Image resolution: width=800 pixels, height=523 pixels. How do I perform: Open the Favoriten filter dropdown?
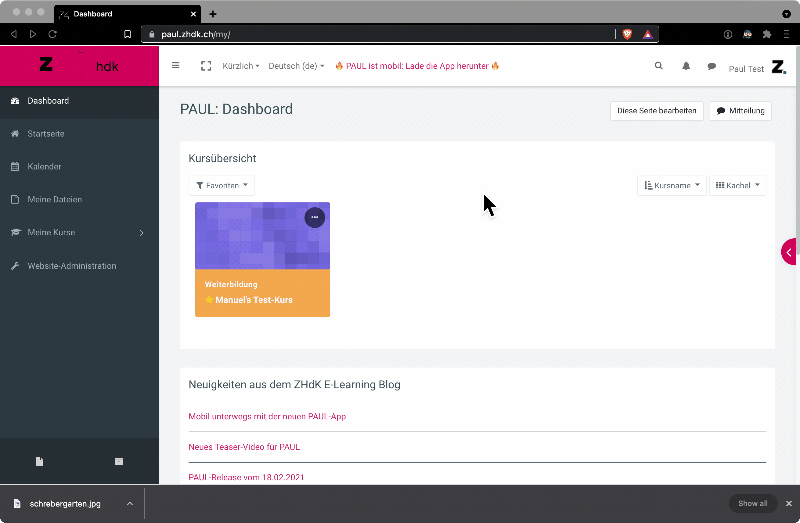pos(222,185)
